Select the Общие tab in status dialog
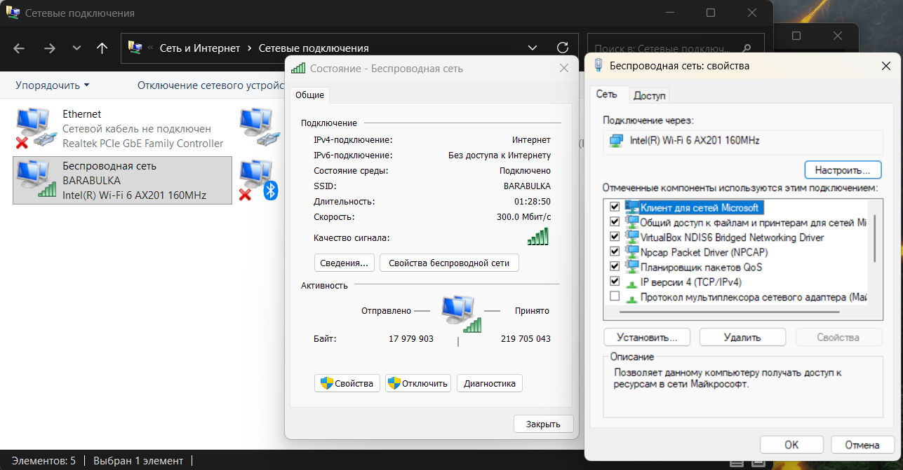 tap(309, 95)
